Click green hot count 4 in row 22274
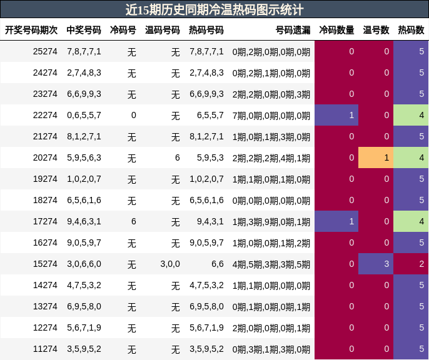The height and width of the screenshot is (360, 429). (411, 115)
